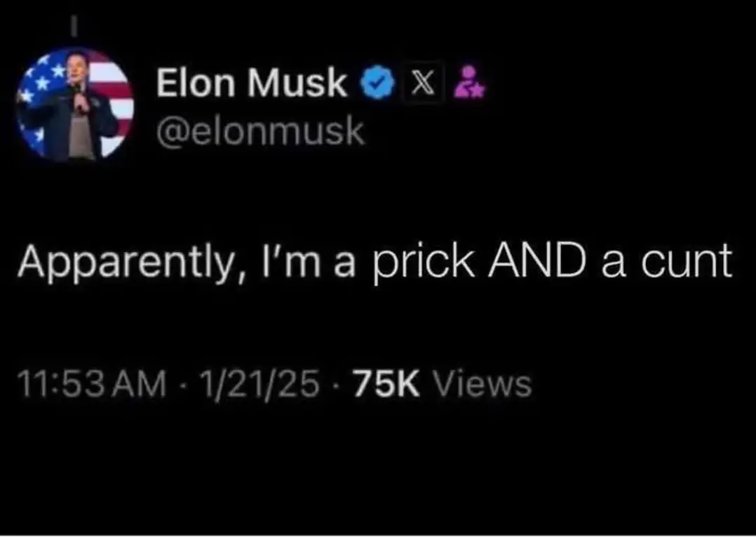756x537 pixels.
Task: Open the circular profile picture
Action: pos(74,104)
